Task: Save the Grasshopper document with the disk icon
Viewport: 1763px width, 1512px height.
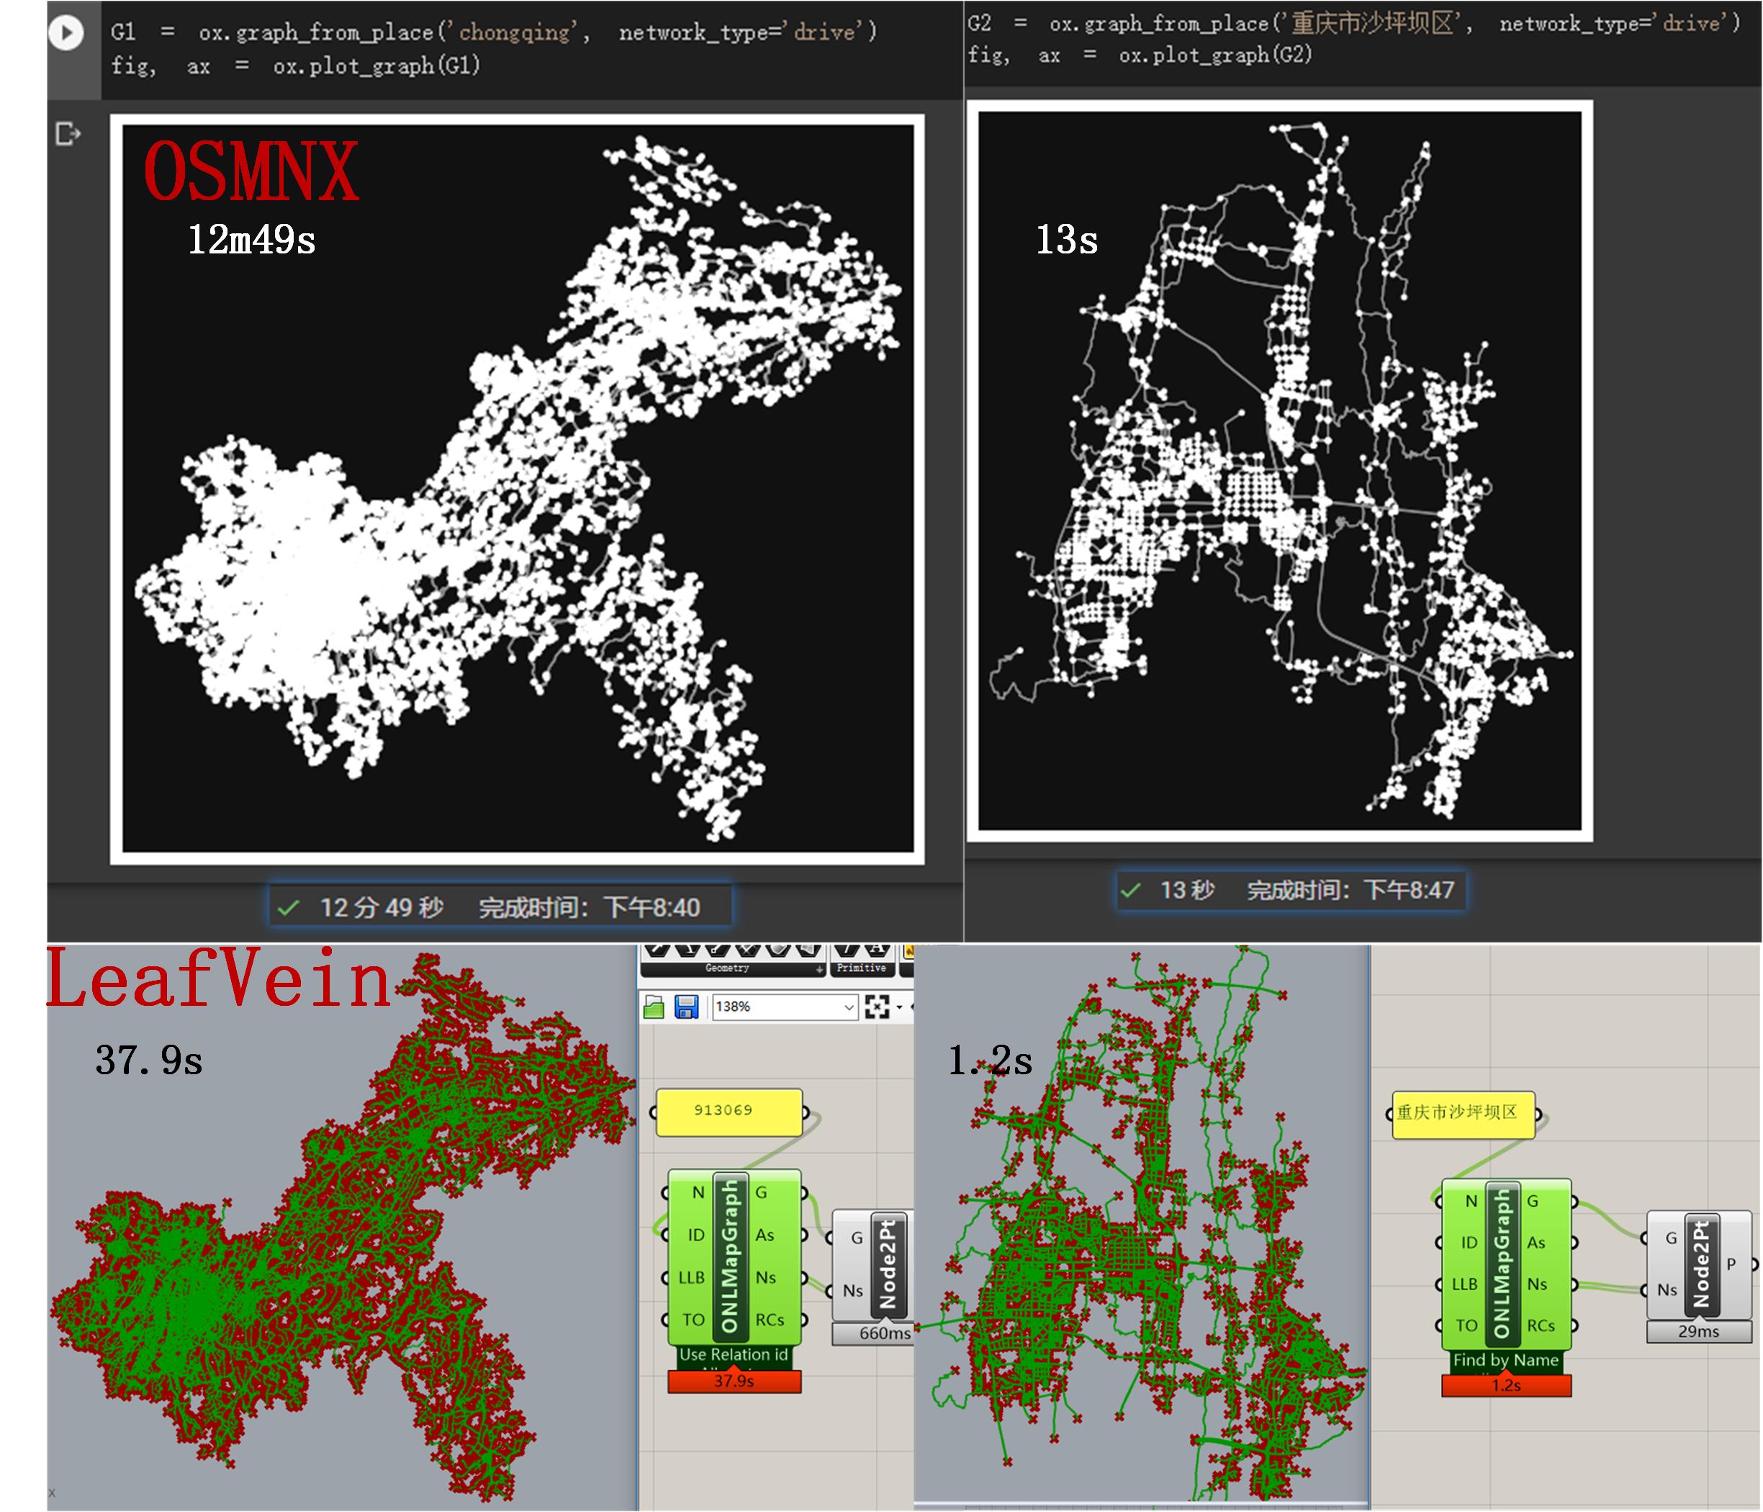Action: tap(686, 1007)
